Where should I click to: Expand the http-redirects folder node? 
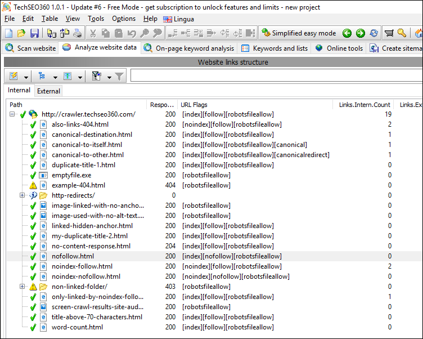pos(22,195)
